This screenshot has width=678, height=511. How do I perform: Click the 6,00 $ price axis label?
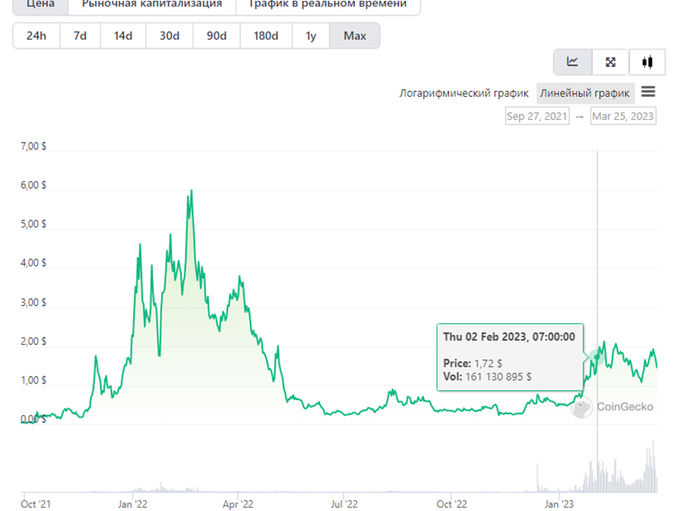tap(33, 185)
